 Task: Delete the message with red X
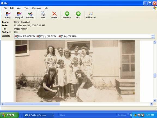click(54, 15)
